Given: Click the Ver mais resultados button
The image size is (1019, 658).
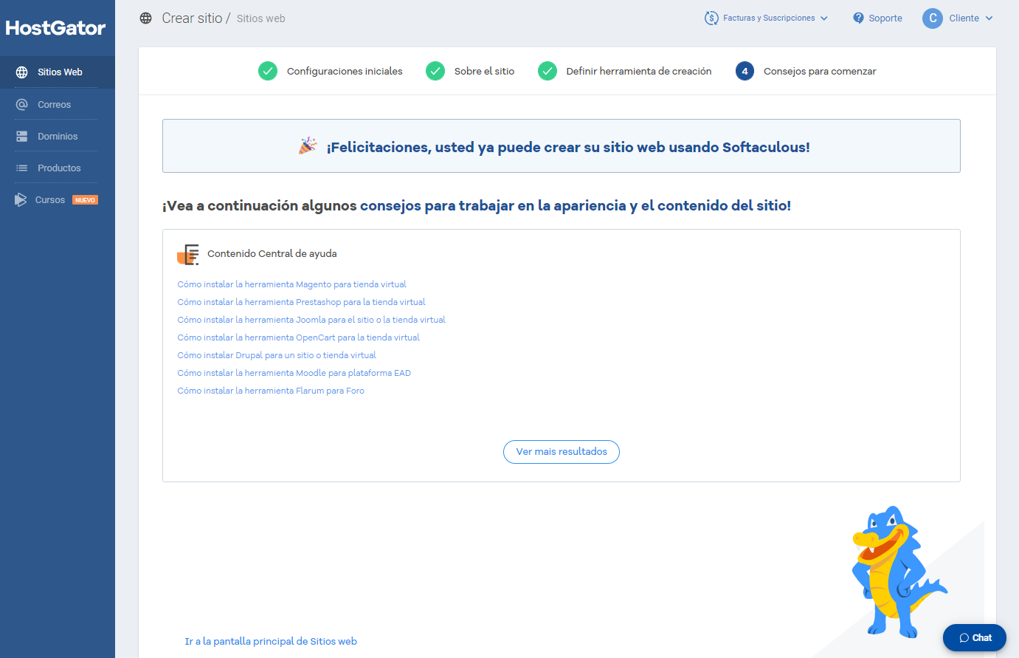Looking at the screenshot, I should (x=562, y=452).
